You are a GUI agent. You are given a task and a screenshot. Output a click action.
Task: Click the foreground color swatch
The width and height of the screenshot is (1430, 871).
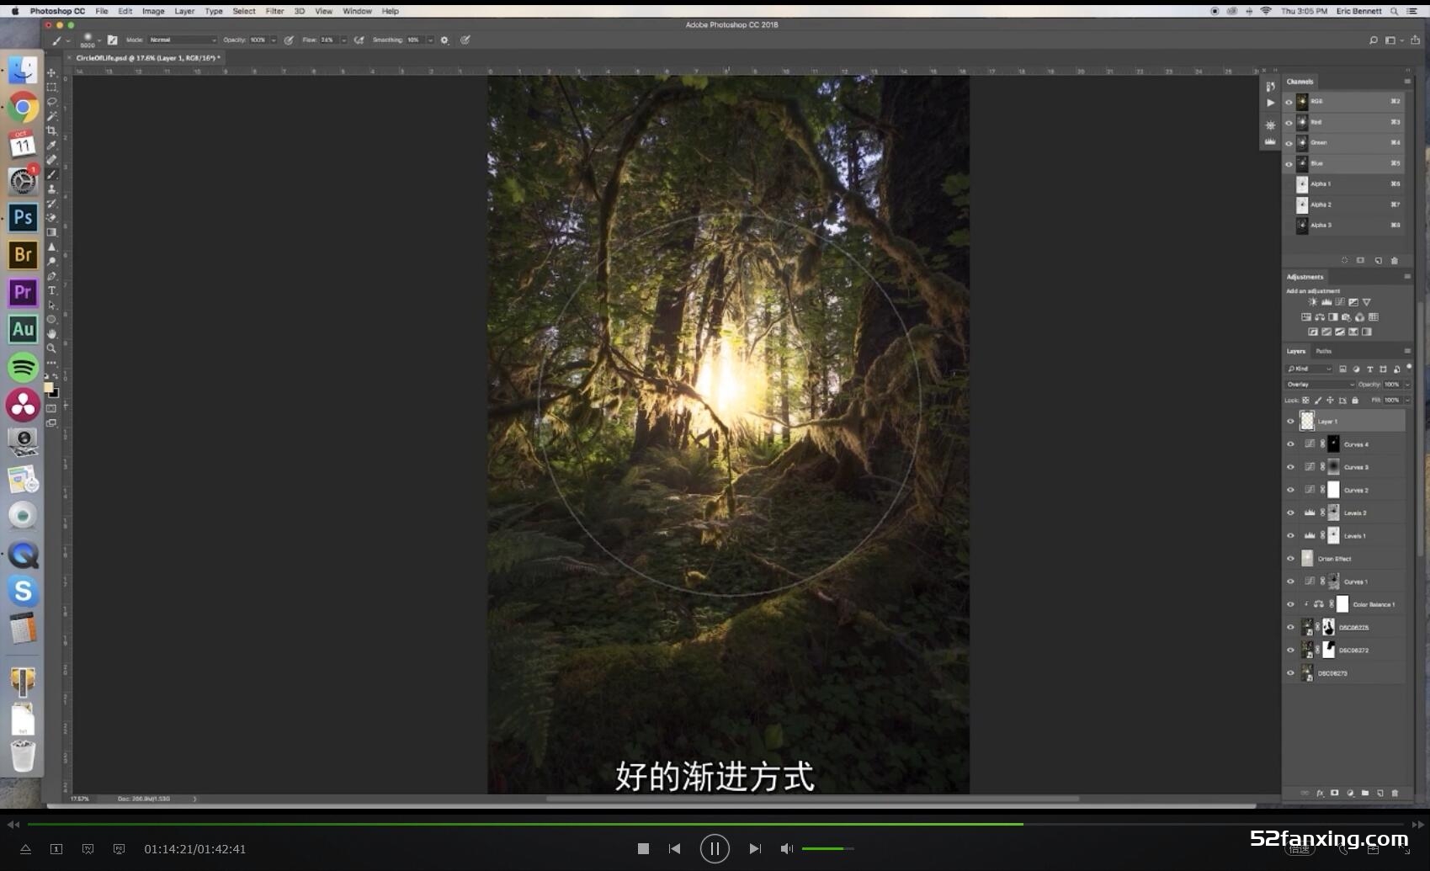48,388
